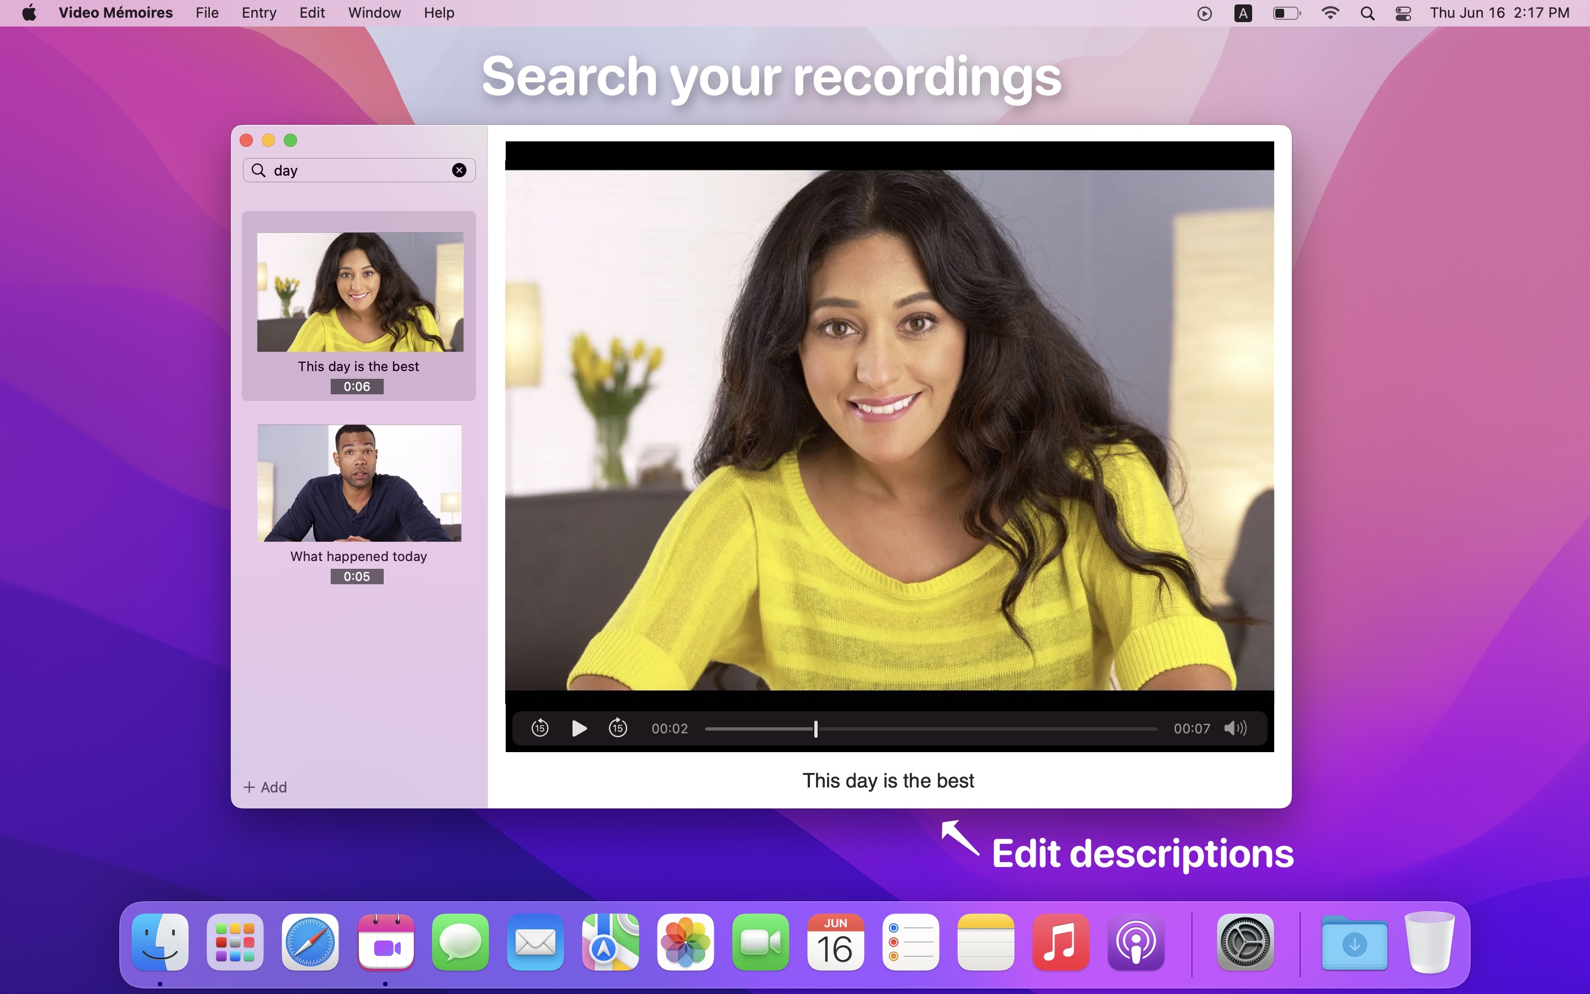The image size is (1590, 994).
Task: Click the video playback progress slider
Action: (931, 728)
